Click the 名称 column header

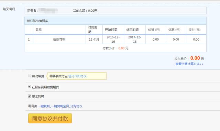(59, 30)
